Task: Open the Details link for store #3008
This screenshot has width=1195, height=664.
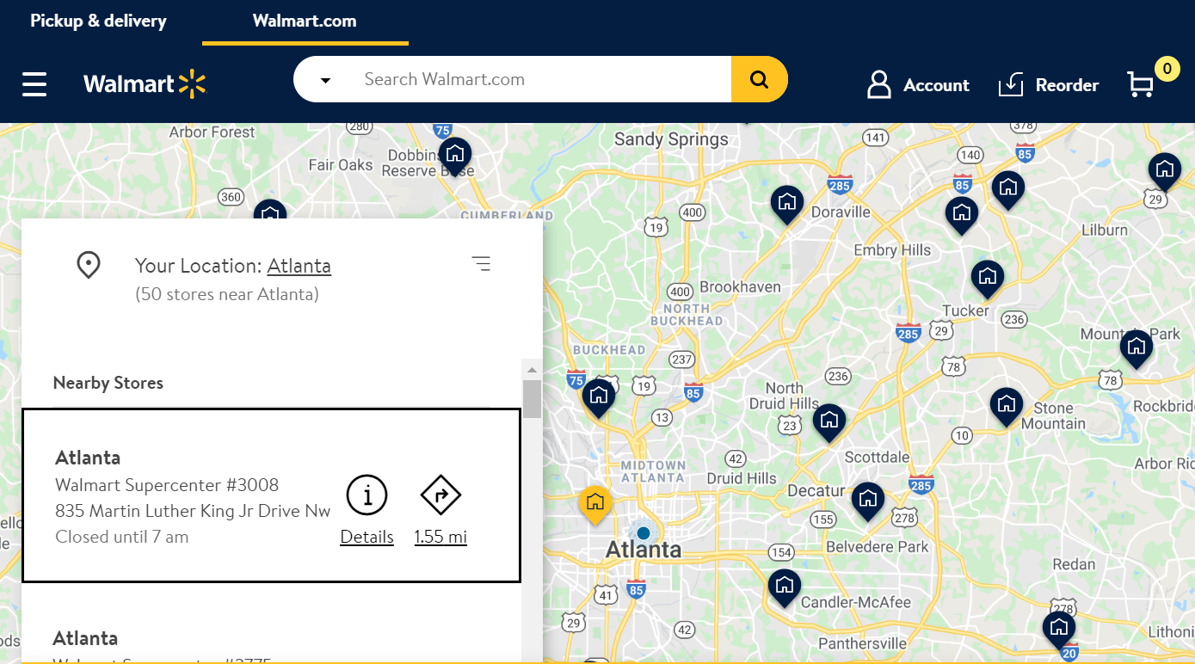Action: (x=367, y=537)
